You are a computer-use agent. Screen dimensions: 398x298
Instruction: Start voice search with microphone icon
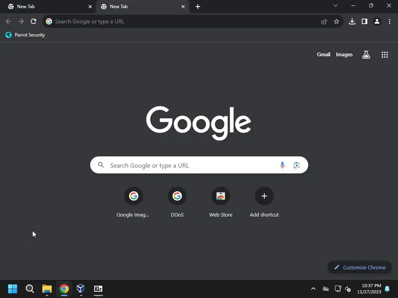click(282, 165)
